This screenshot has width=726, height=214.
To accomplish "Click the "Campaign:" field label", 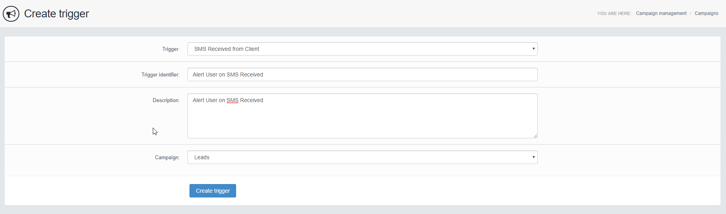I will coord(167,158).
